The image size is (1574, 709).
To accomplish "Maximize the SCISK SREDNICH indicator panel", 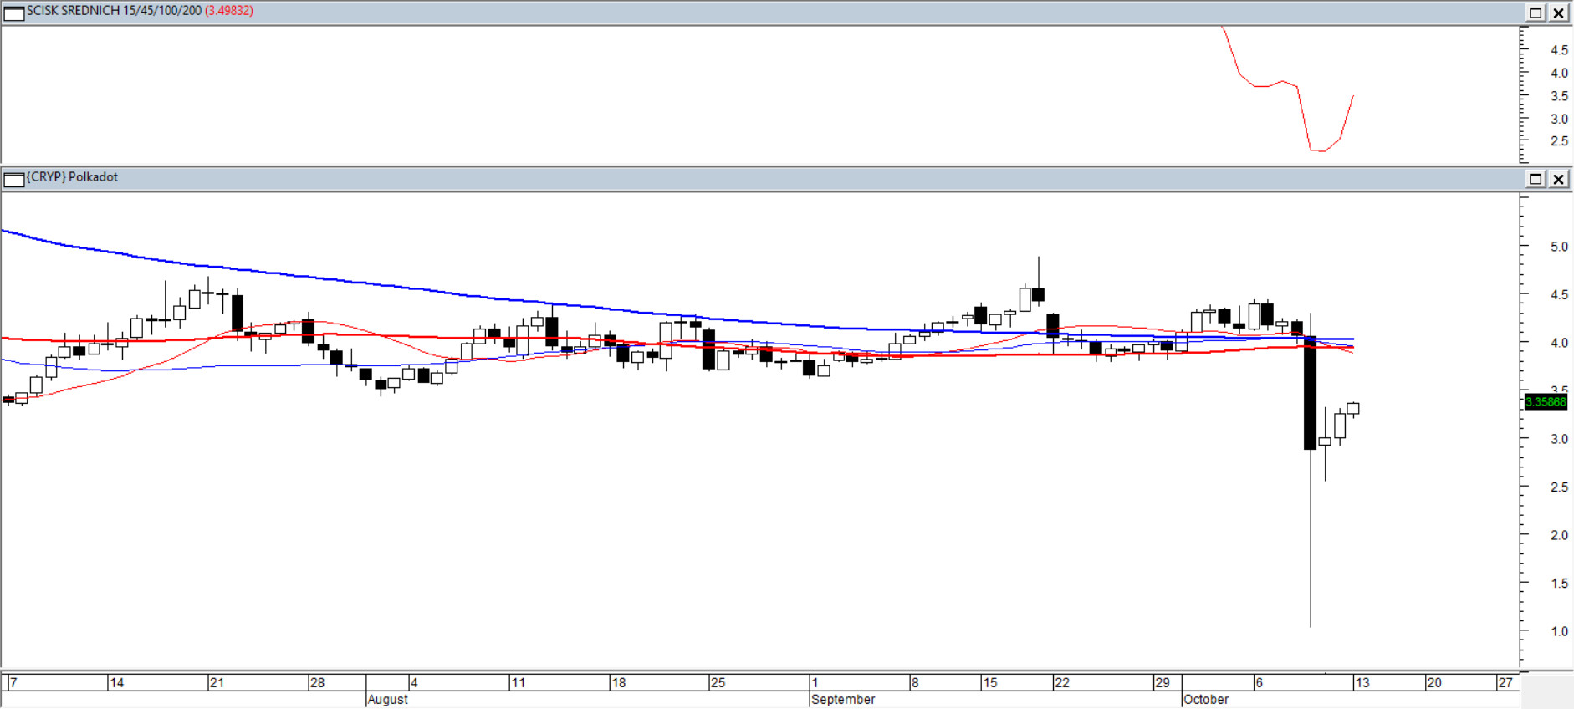I will click(x=1536, y=13).
